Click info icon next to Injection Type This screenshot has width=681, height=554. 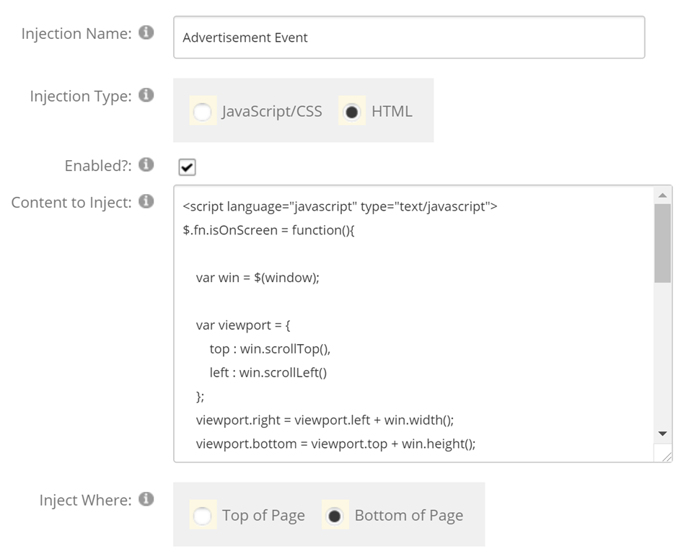point(146,94)
